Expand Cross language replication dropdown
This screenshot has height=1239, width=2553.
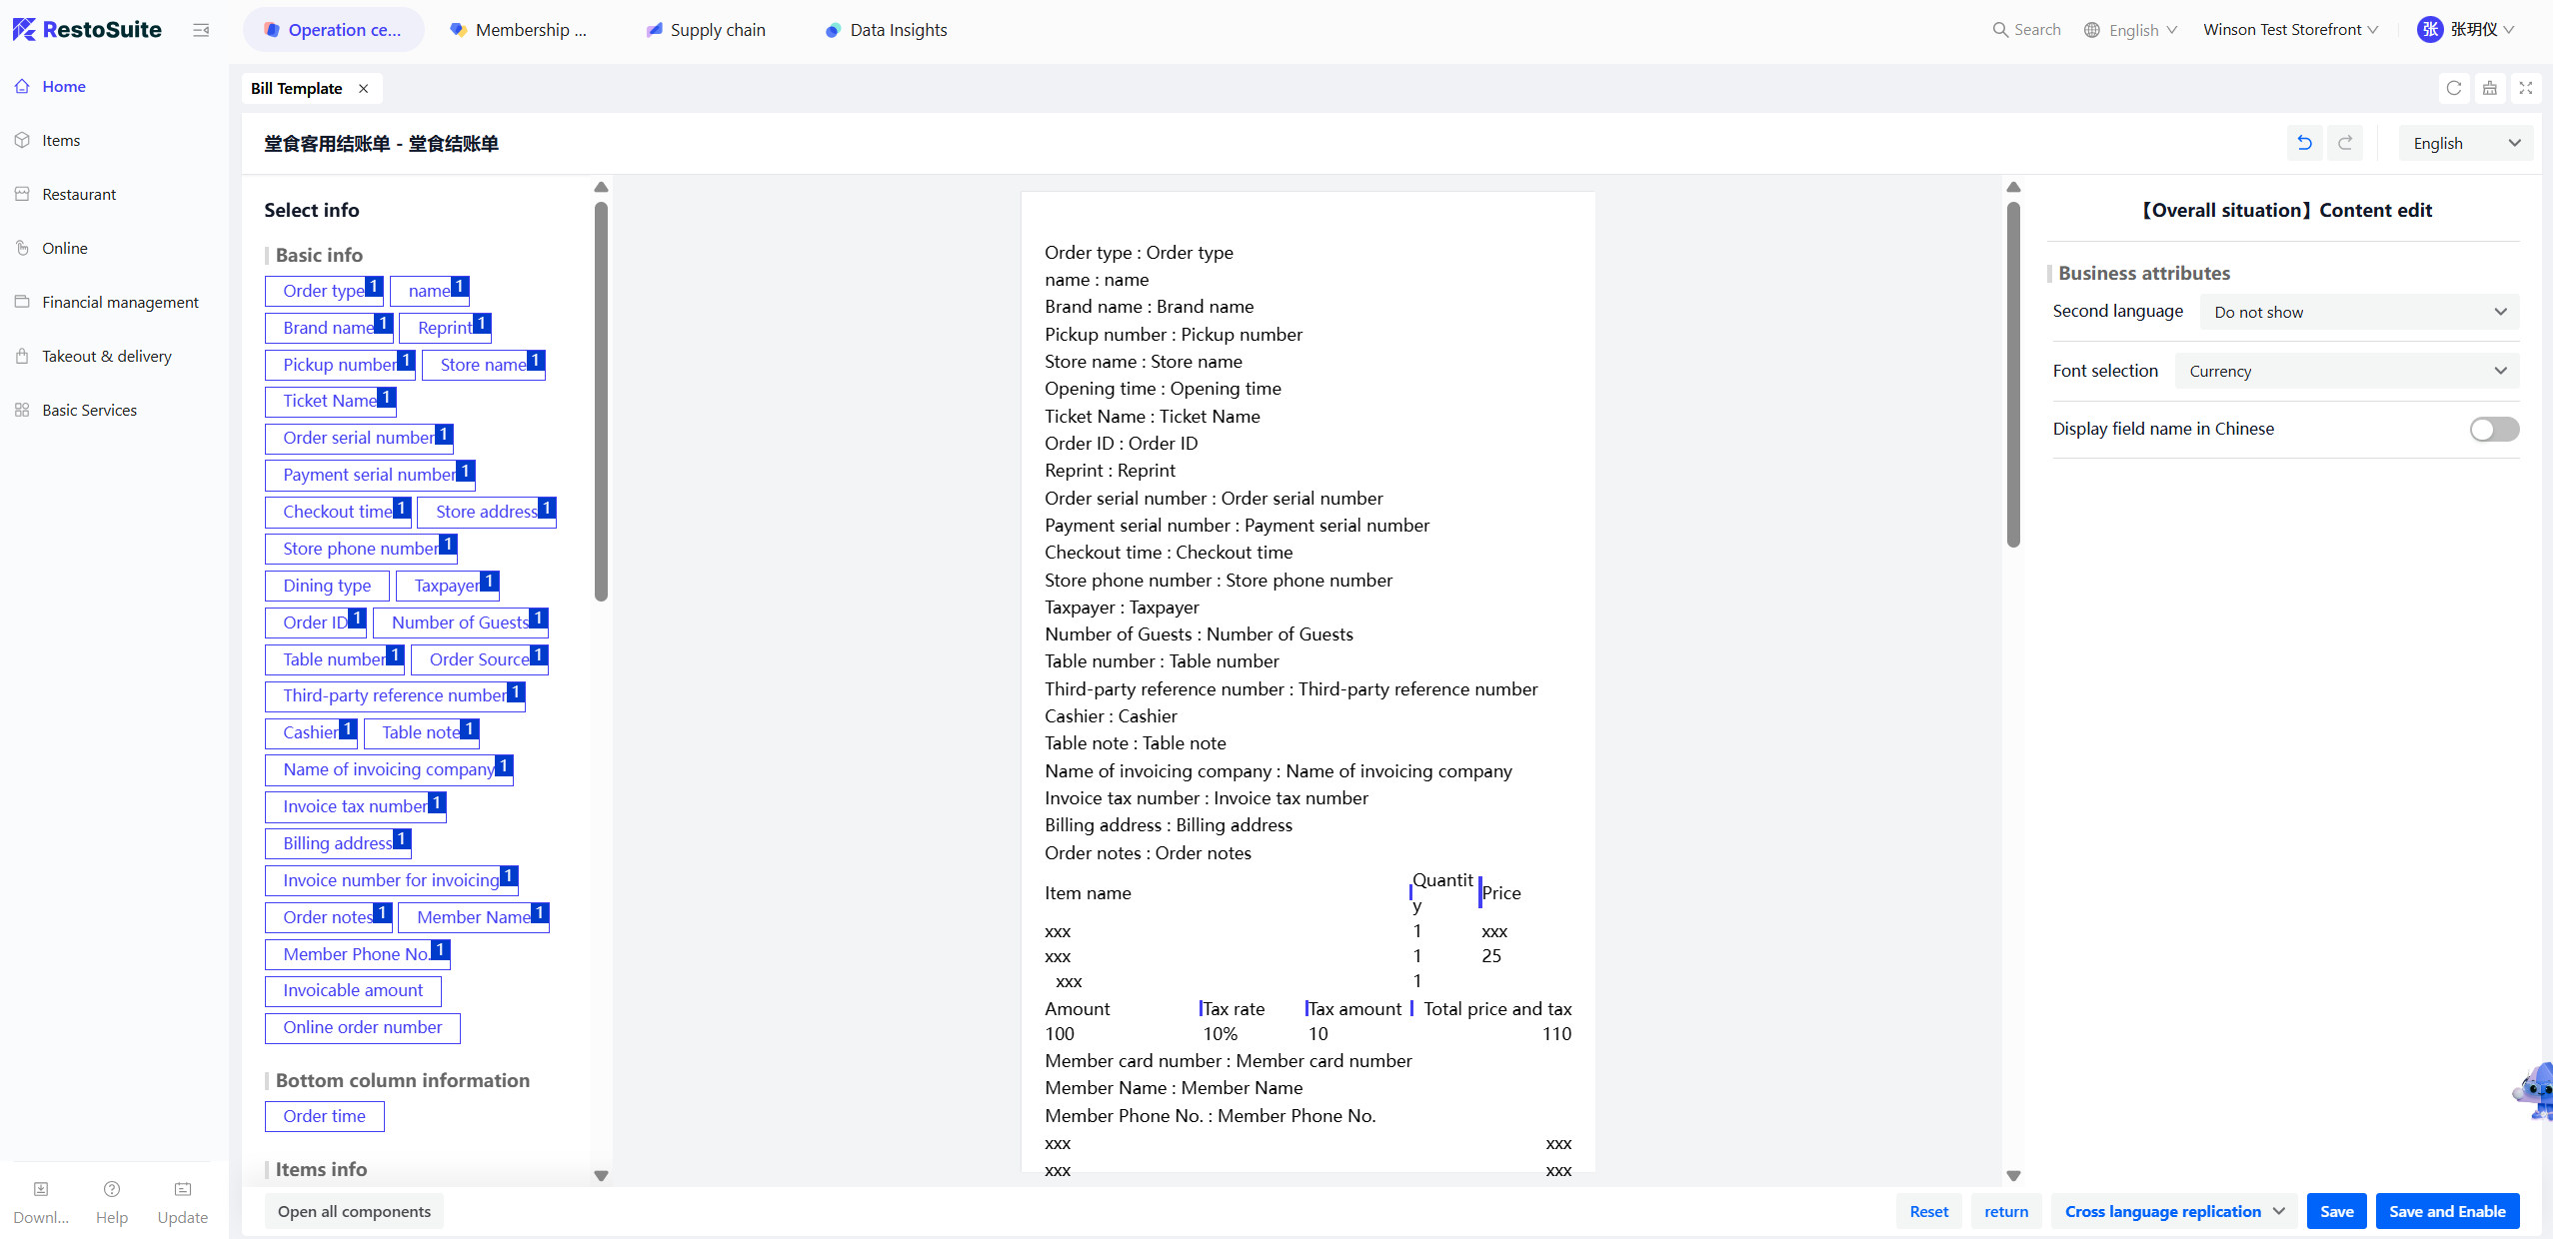2174,1211
